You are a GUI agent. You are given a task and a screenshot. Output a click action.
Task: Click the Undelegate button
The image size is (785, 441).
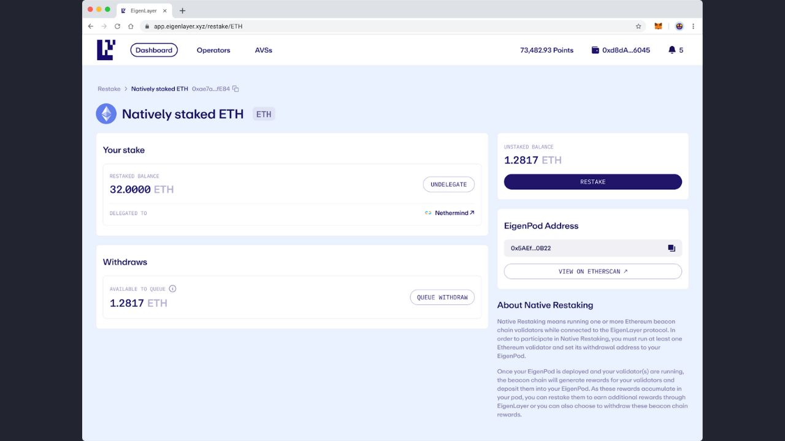(448, 184)
